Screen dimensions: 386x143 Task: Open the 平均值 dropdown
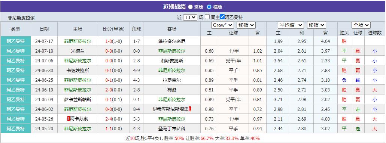point(291,25)
